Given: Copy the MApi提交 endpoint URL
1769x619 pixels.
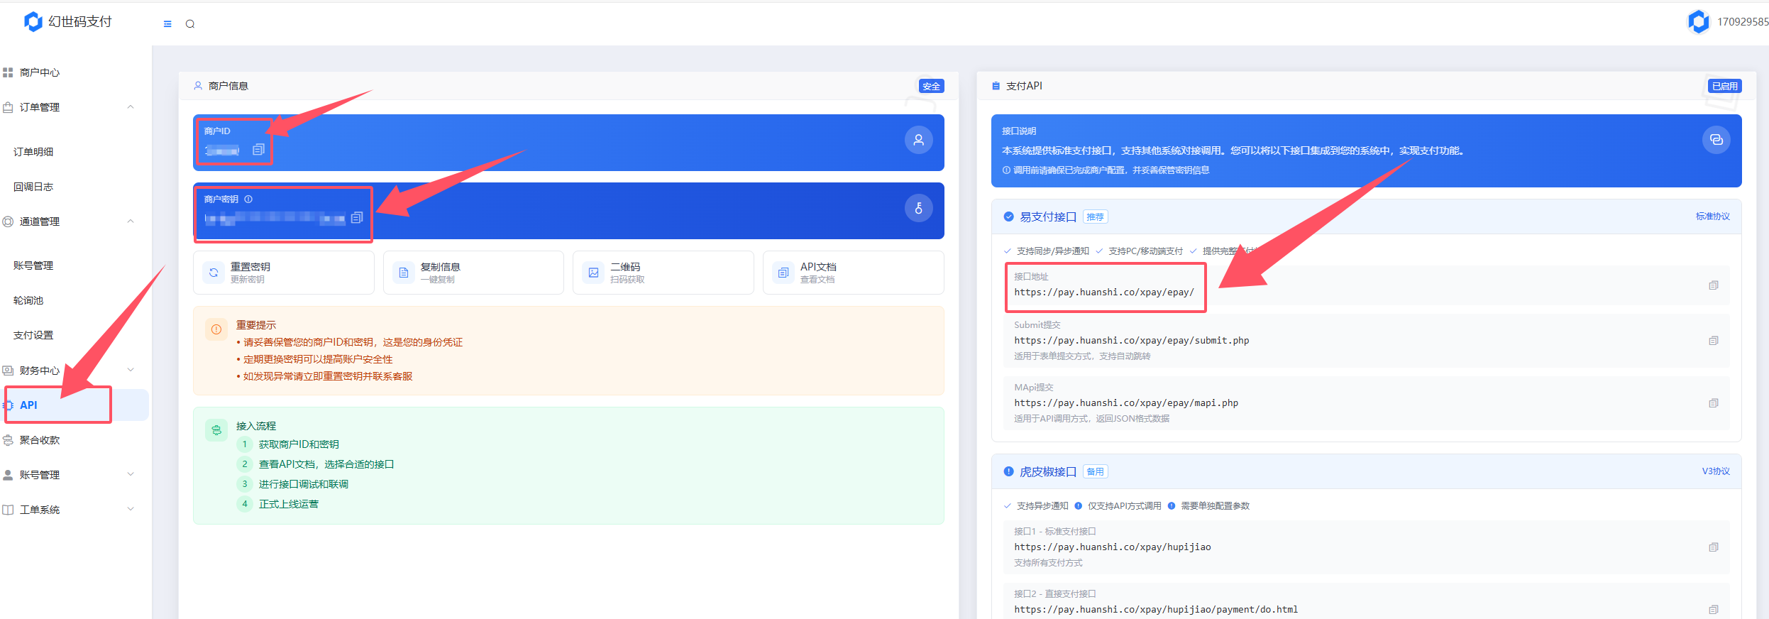Looking at the screenshot, I should pos(1713,403).
